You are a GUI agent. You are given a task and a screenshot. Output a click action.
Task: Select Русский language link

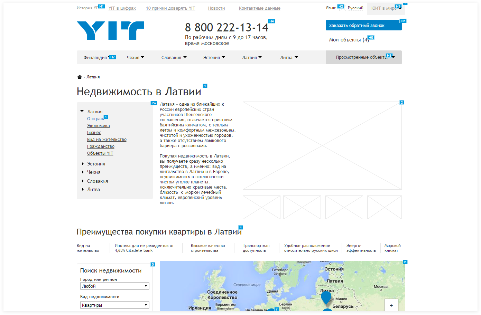coord(355,8)
